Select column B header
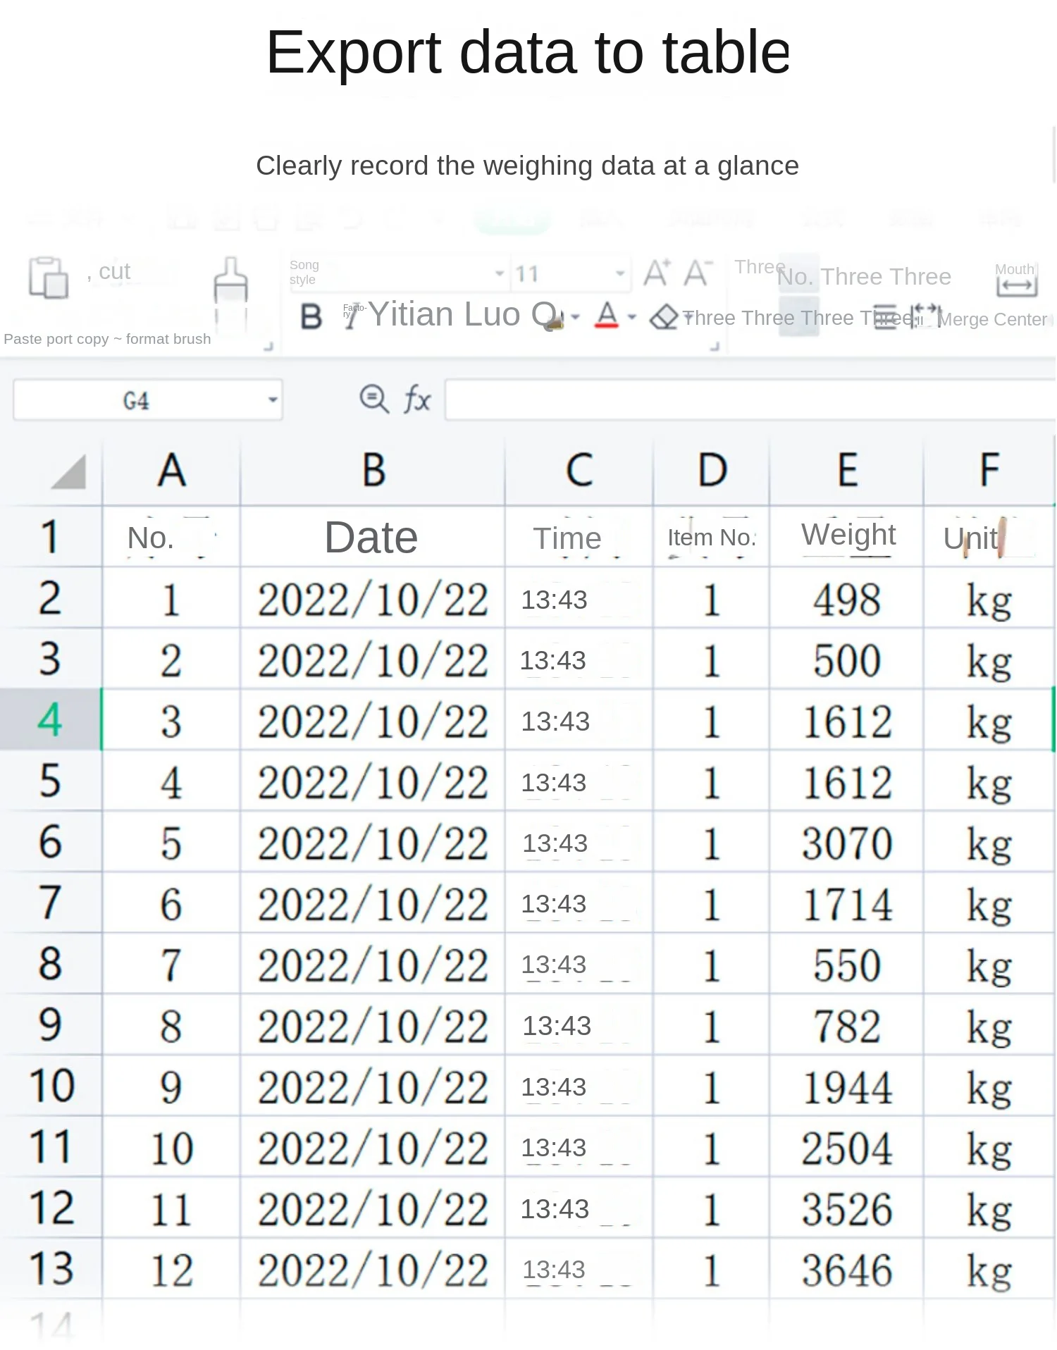Screen dimensions: 1057x1350 click(x=373, y=471)
